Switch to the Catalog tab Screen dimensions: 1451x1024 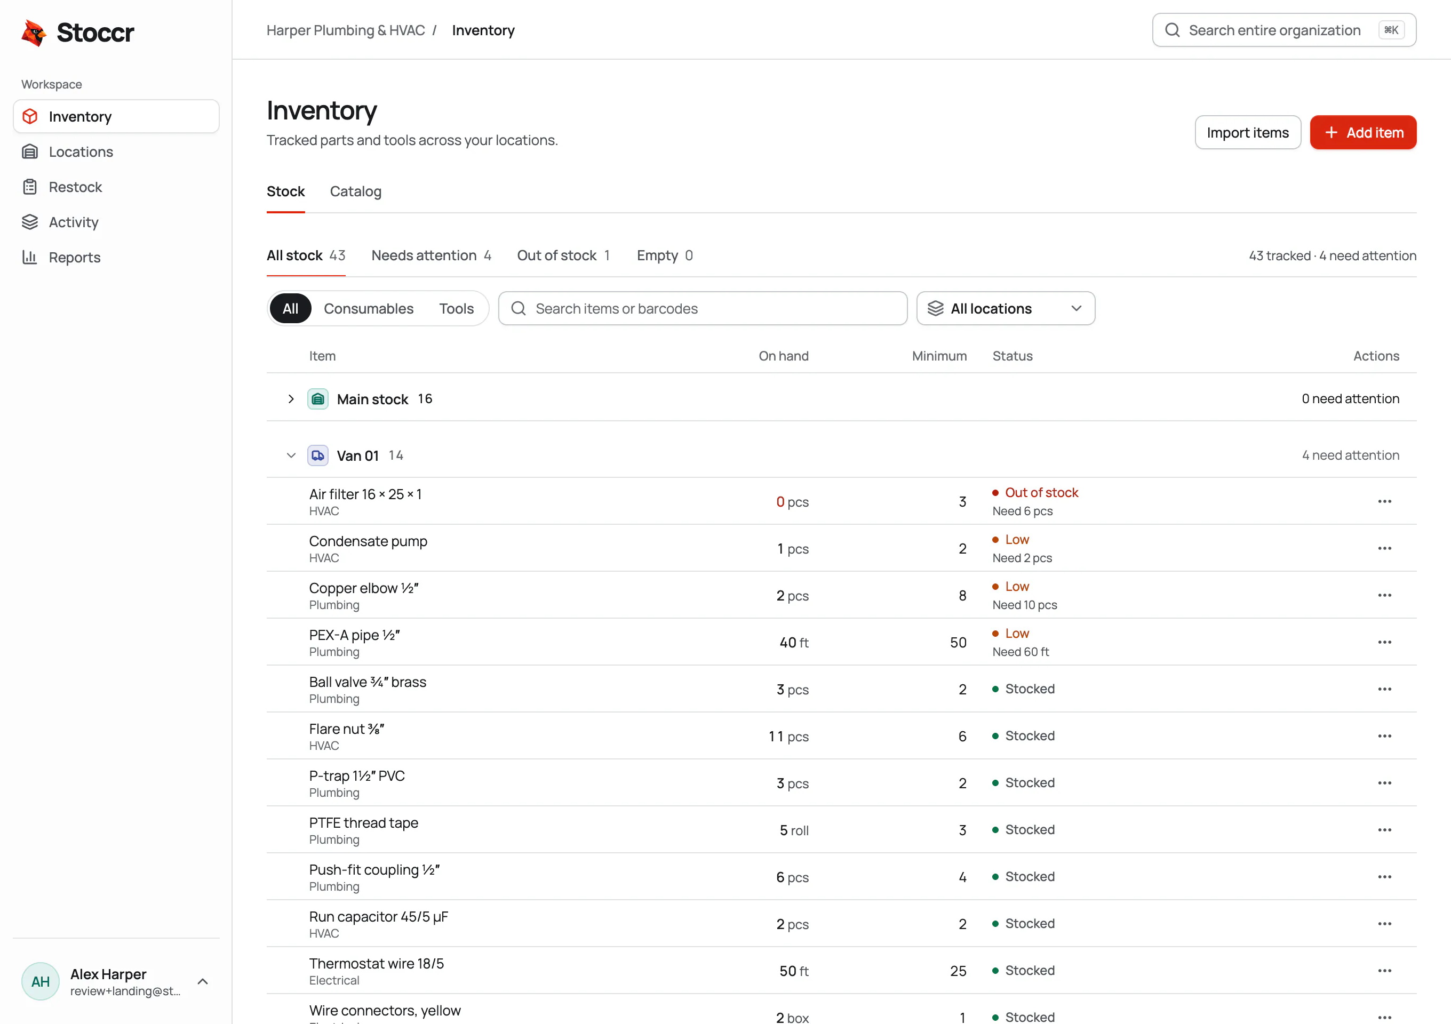(x=355, y=191)
